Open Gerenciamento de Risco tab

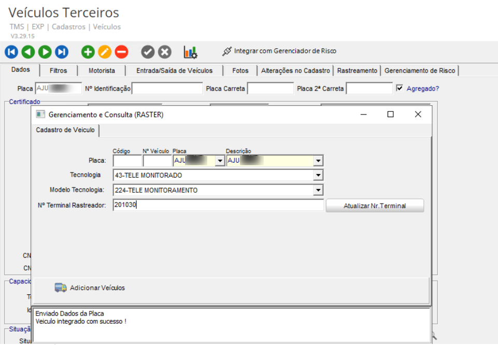[x=420, y=70]
